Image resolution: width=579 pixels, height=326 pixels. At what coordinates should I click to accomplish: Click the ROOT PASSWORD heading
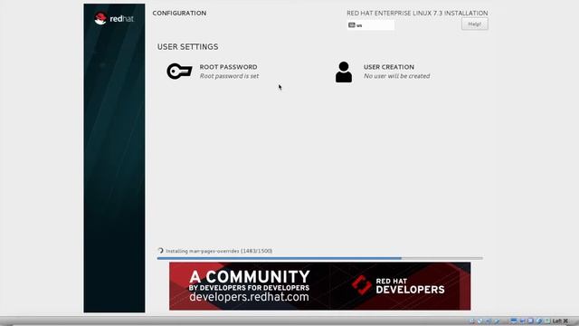coord(228,67)
